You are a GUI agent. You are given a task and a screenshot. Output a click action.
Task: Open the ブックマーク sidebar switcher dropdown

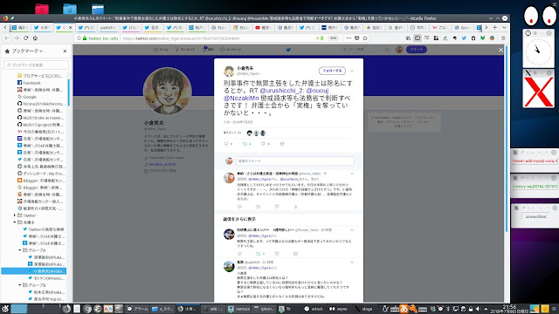point(27,51)
